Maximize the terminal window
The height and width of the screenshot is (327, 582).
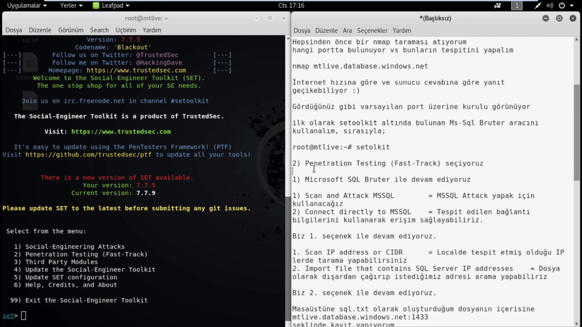[x=270, y=18]
